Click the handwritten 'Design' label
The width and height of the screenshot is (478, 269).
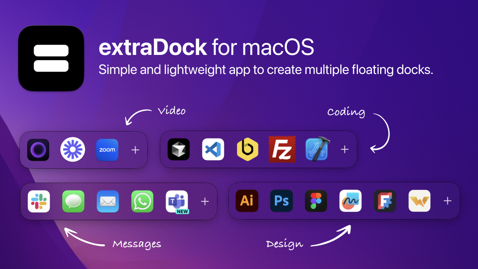pyautogui.click(x=285, y=244)
